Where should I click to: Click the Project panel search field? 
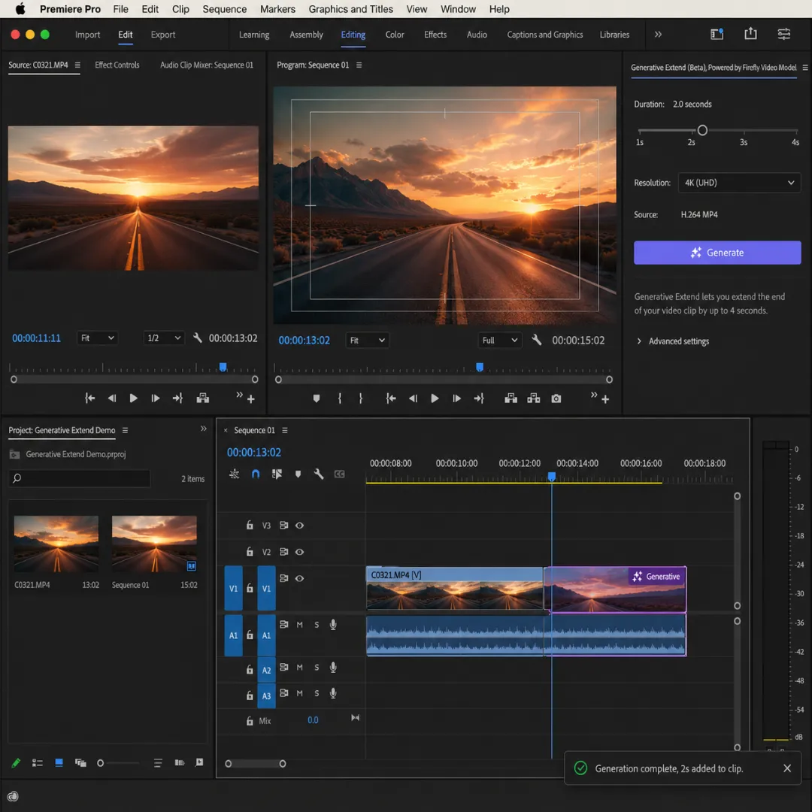[80, 478]
